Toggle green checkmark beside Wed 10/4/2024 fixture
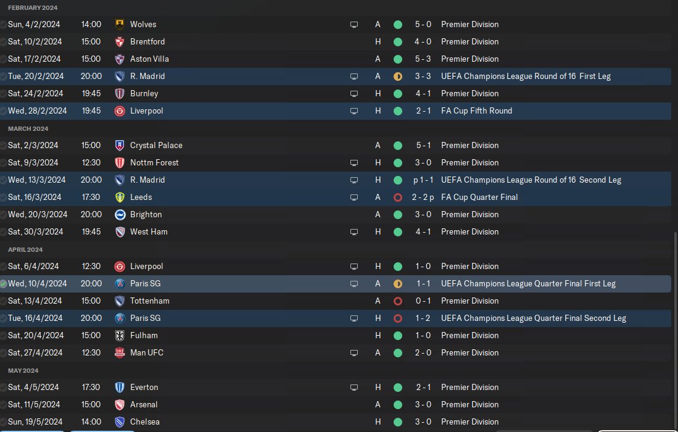This screenshot has width=678, height=432. pos(4,284)
